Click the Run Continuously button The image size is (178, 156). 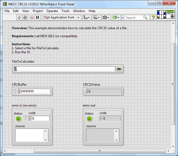pos(25,17)
